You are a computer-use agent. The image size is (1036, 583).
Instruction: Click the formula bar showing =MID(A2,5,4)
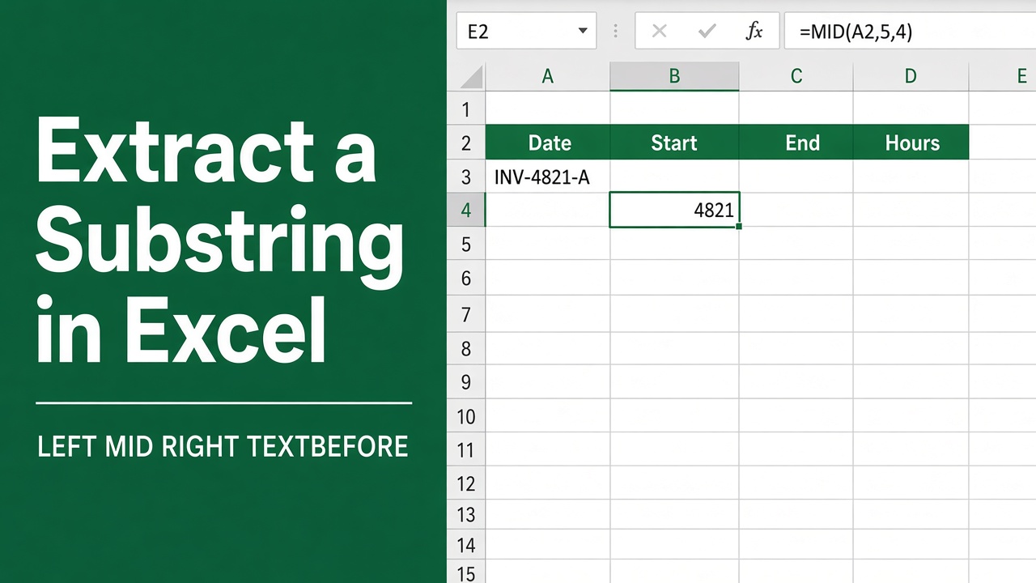pyautogui.click(x=910, y=31)
